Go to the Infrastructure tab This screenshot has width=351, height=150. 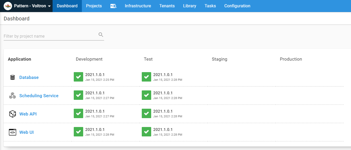tap(138, 6)
